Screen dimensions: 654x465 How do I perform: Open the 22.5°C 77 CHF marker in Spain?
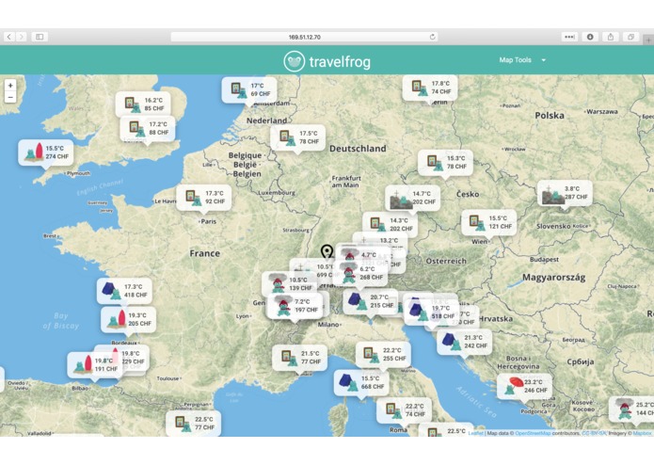click(193, 424)
